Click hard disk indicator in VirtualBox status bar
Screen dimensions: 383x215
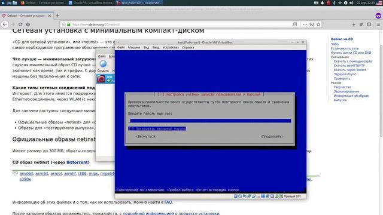pyautogui.click(x=236, y=196)
